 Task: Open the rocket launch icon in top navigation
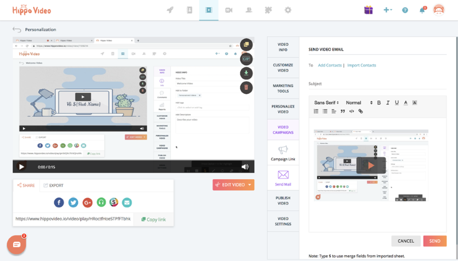[170, 10]
